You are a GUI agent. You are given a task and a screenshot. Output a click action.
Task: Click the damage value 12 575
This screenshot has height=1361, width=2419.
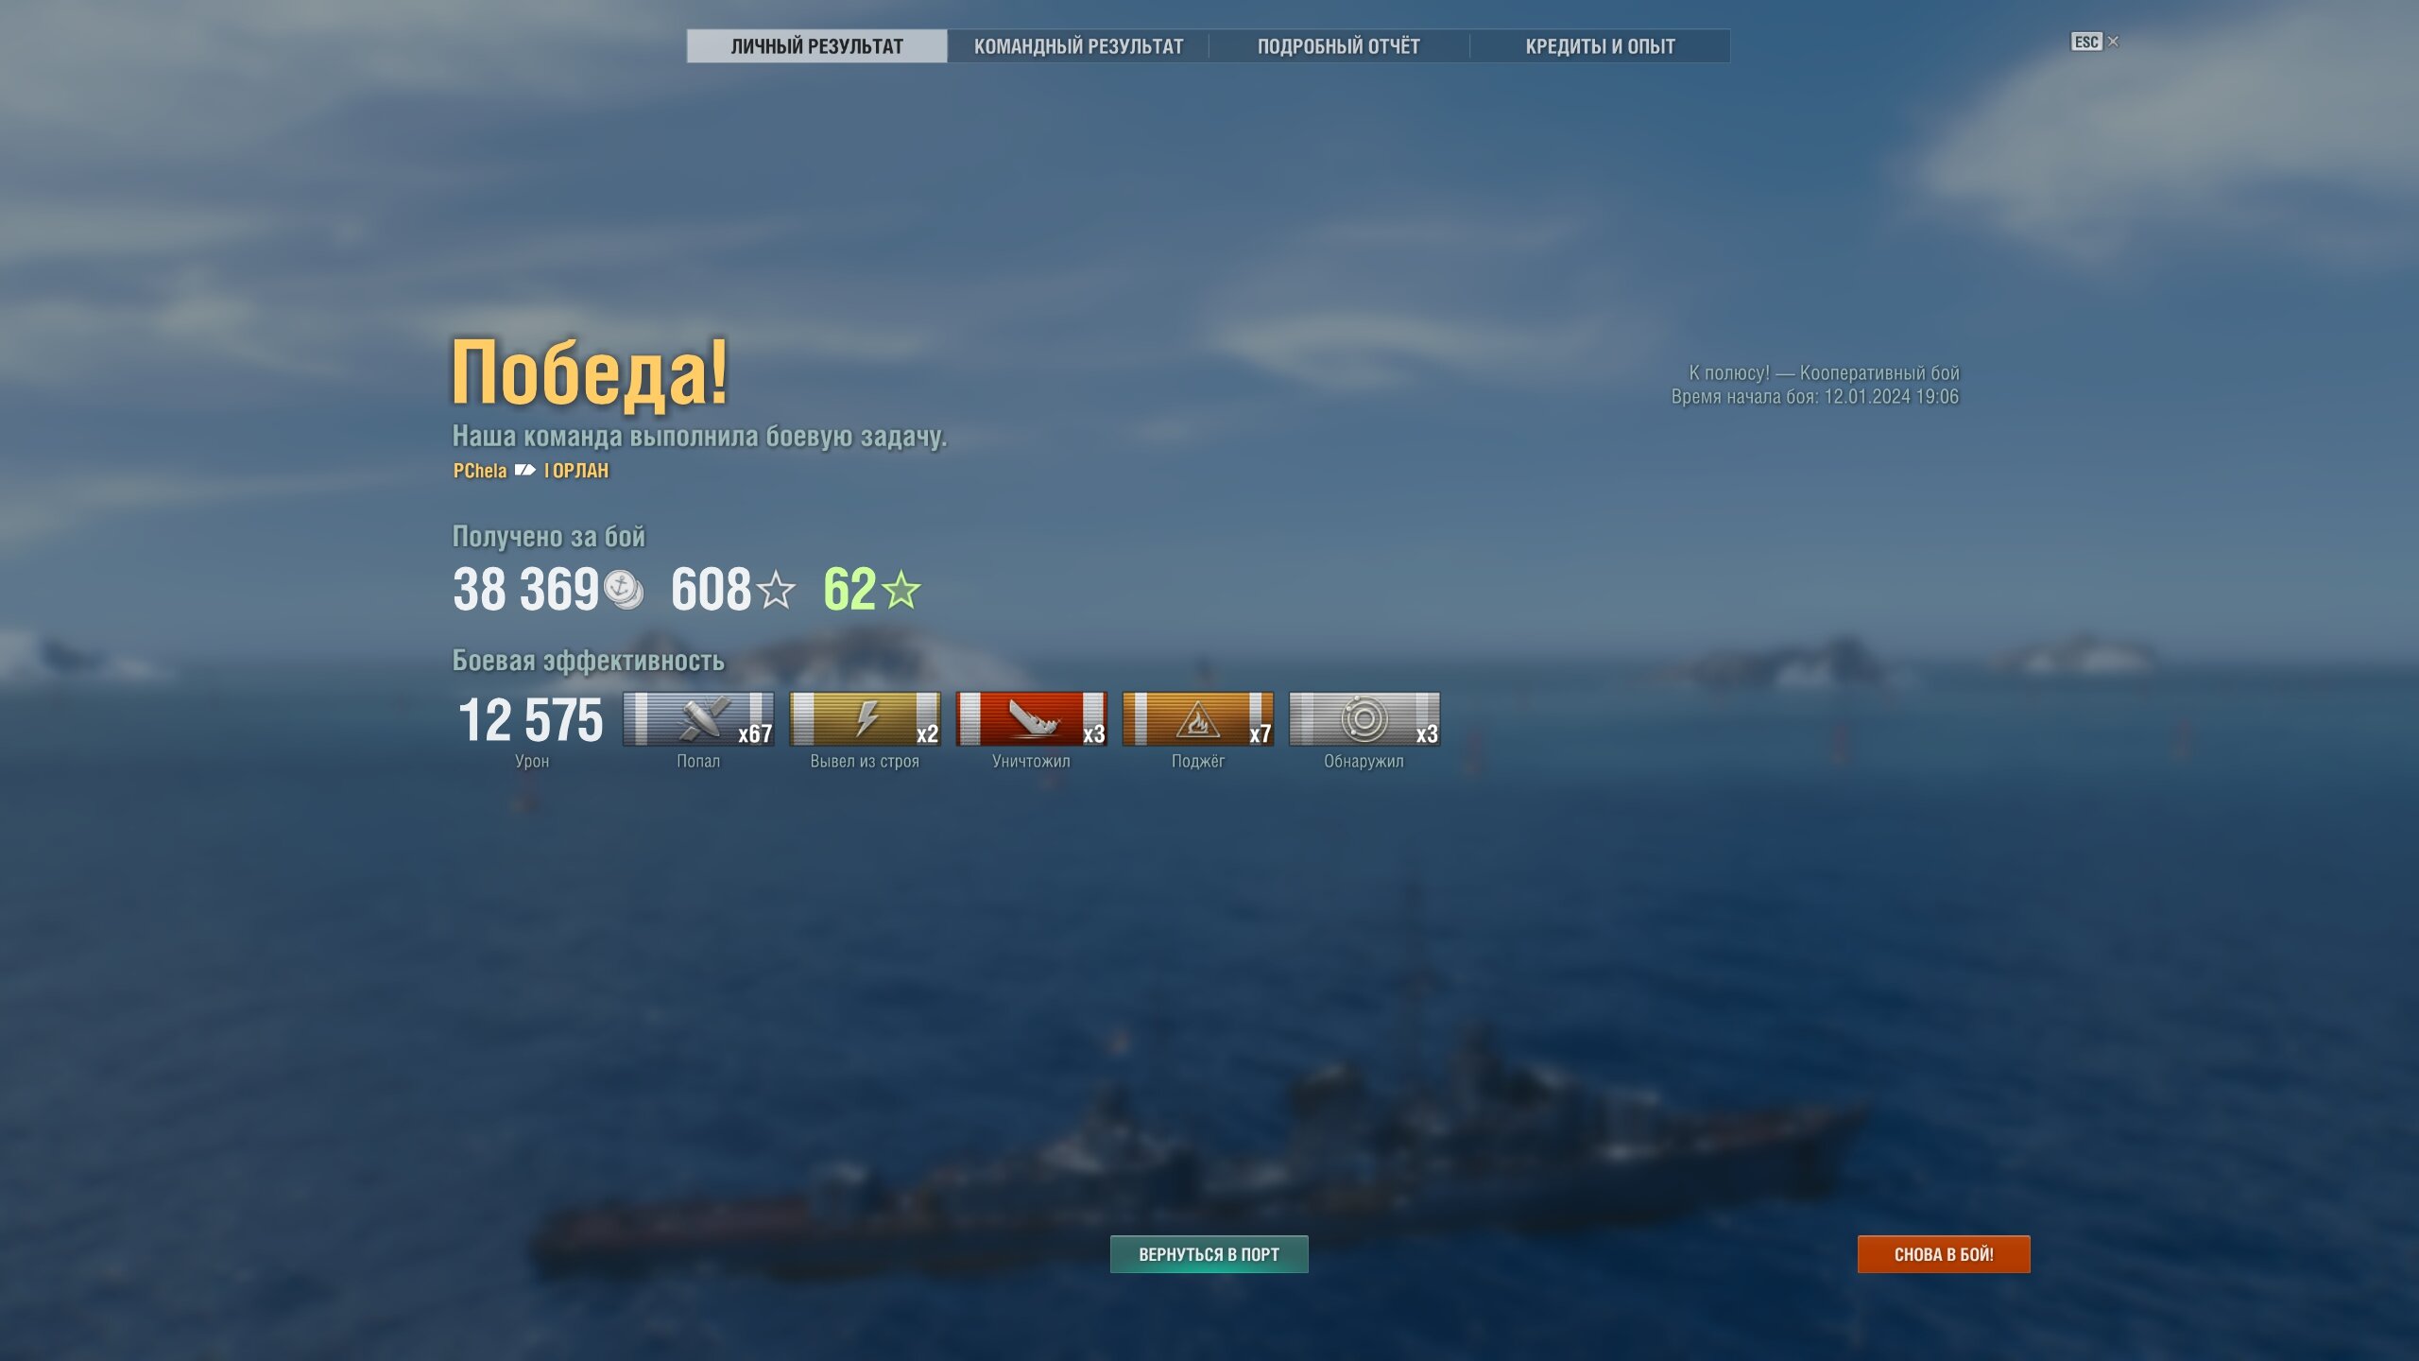tap(530, 720)
